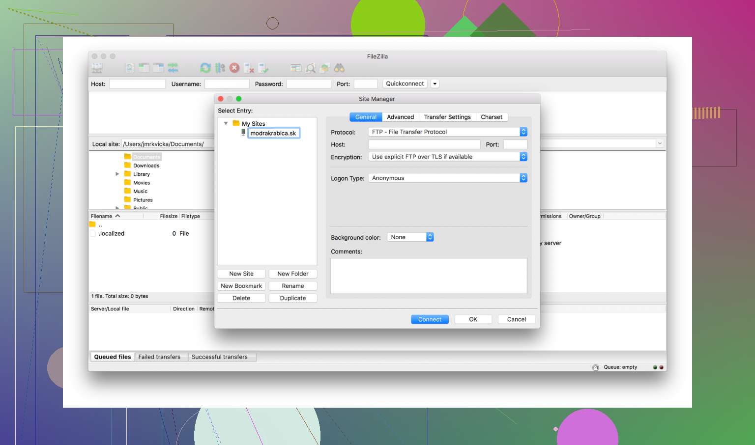Image resolution: width=755 pixels, height=445 pixels.
Task: Toggle the message log display
Action: pos(129,67)
